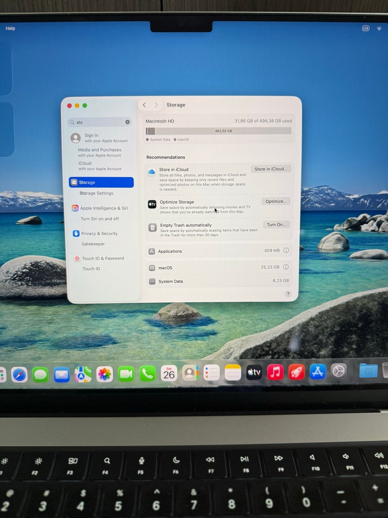Open Turn Siri on and off result
The image size is (388, 518).
(100, 219)
